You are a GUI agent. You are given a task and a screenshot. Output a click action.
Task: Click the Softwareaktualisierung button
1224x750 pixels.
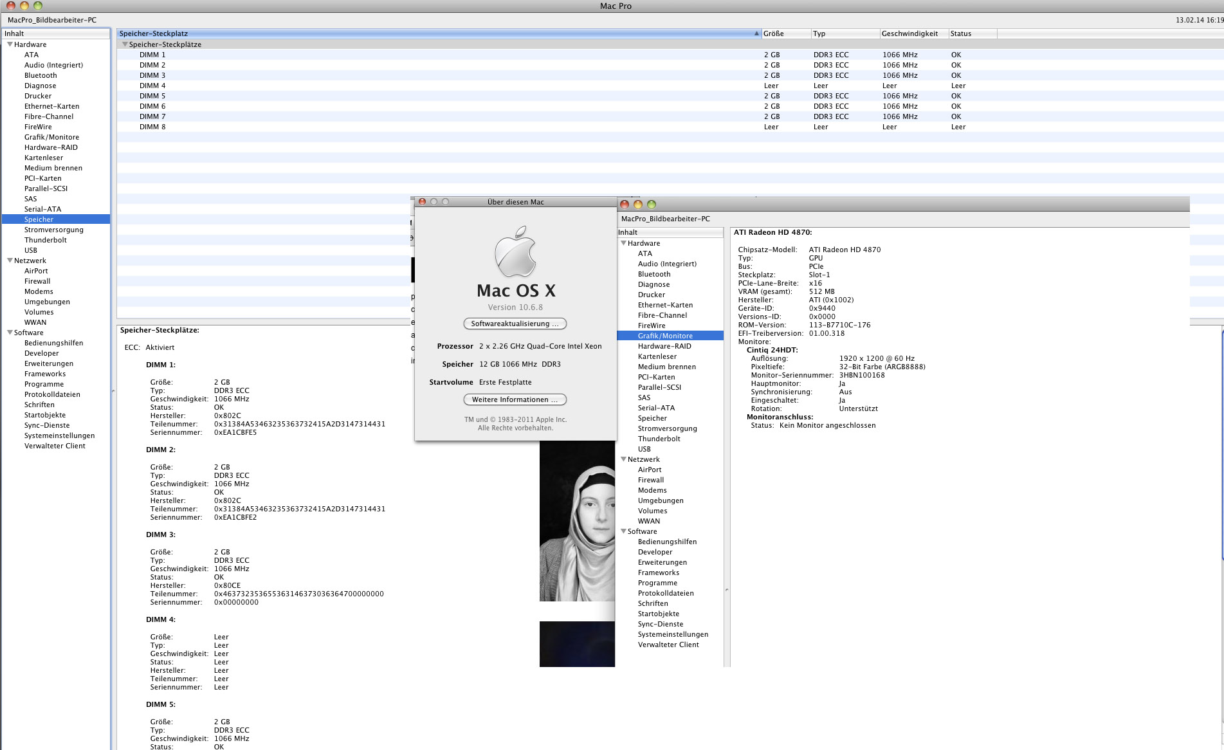[515, 324]
